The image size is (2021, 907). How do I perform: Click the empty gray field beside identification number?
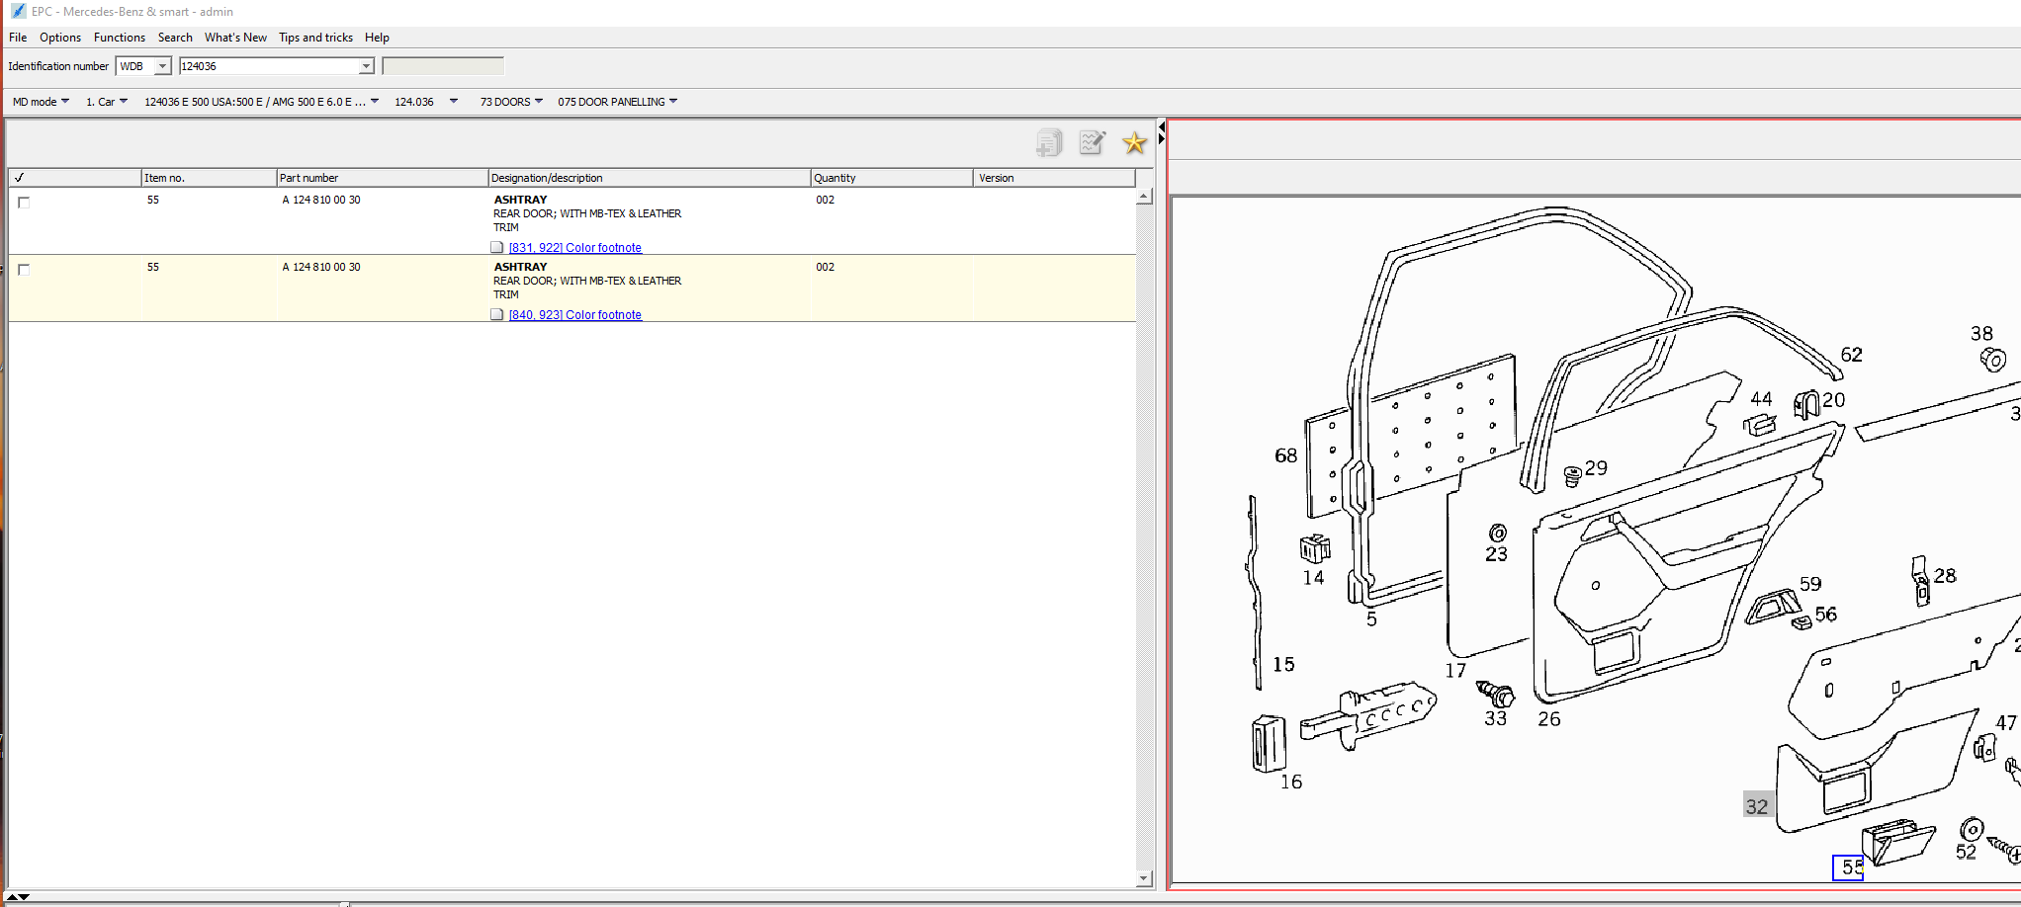[443, 66]
